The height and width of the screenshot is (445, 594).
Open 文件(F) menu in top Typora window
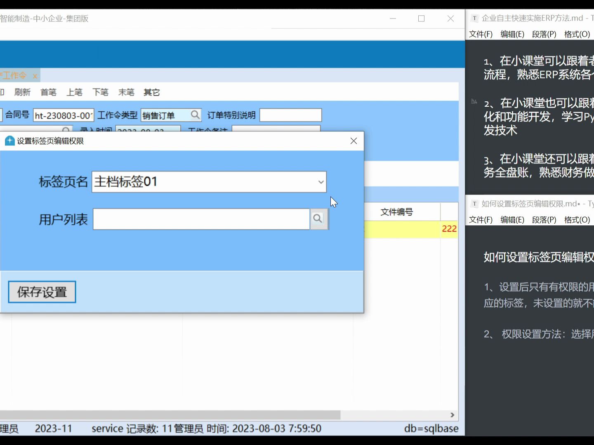tap(480, 34)
